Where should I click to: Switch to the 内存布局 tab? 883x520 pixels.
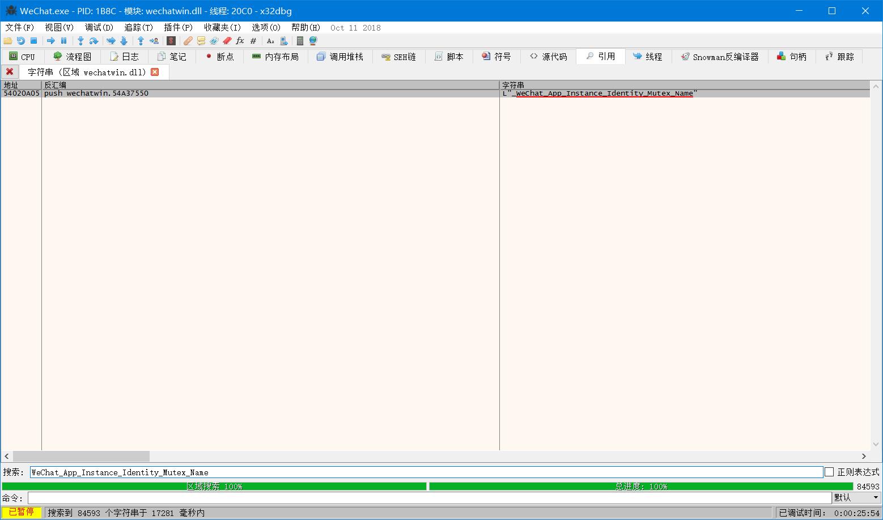coord(275,57)
